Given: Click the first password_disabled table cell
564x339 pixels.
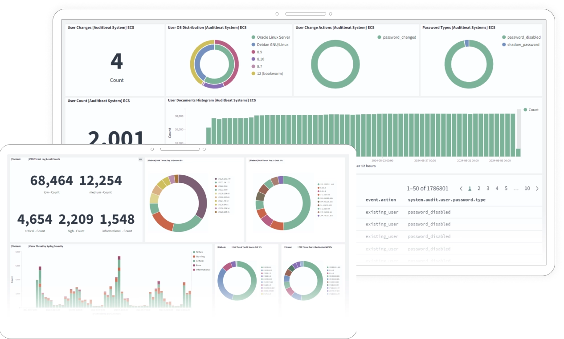Looking at the screenshot, I should click(429, 212).
